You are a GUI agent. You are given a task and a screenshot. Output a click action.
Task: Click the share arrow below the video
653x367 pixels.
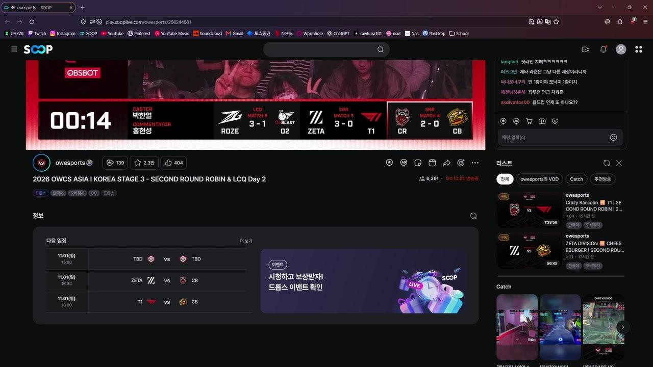446,163
